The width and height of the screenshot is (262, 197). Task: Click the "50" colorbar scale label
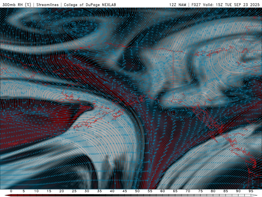pyautogui.click(x=137, y=191)
